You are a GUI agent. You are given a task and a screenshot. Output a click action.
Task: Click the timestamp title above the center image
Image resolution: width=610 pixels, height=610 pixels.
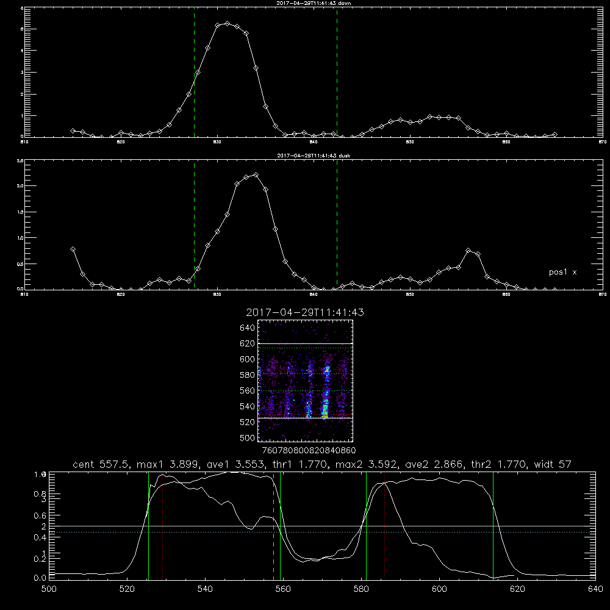pos(305,312)
